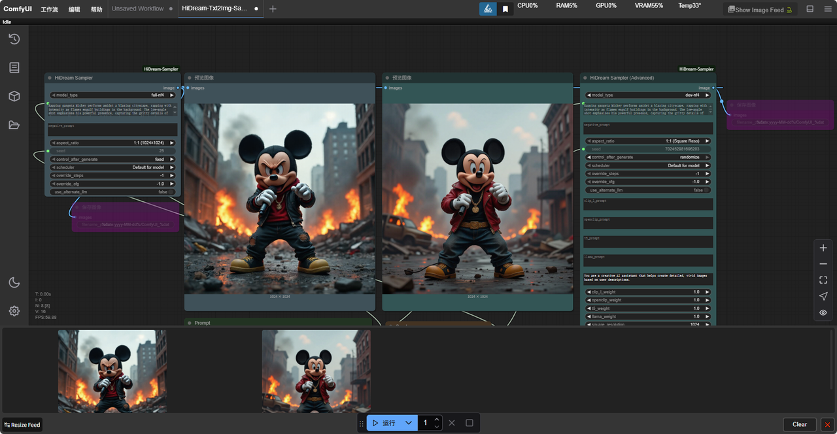The height and width of the screenshot is (434, 837).
Task: Toggle bottom panel icon in top bar
Action: coord(810,9)
